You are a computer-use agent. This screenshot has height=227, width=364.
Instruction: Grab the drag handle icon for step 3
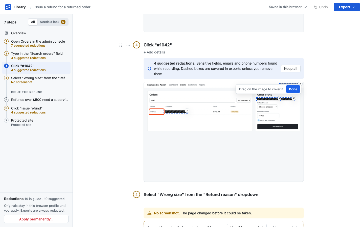pyautogui.click(x=121, y=45)
